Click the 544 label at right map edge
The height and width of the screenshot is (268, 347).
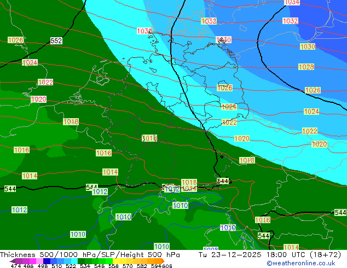tap(340, 213)
